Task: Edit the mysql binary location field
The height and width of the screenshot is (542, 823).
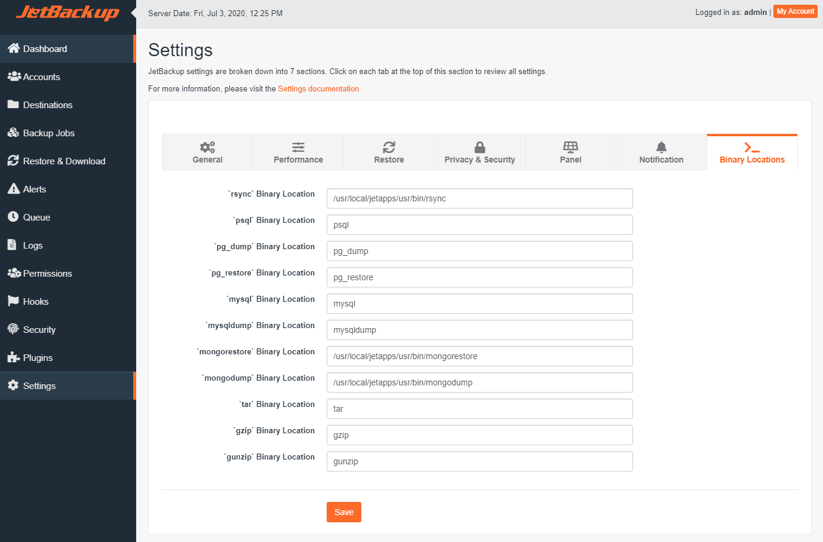Action: coord(480,304)
